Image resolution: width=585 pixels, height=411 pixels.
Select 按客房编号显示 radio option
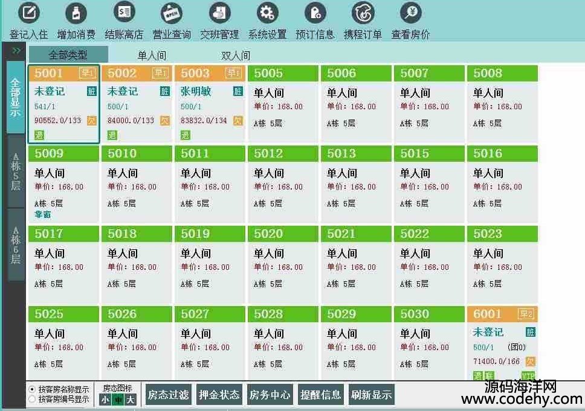(x=32, y=399)
